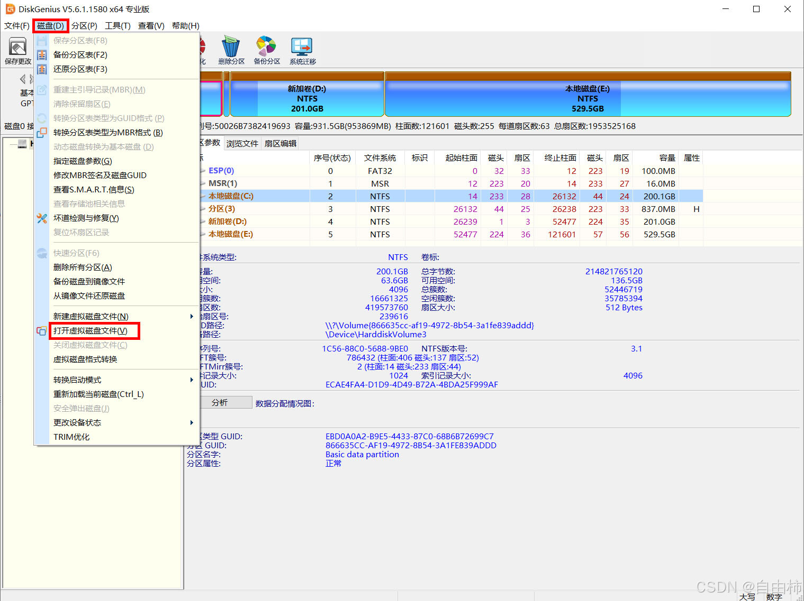
Task: Click the 文件系统 column header
Action: coord(380,158)
